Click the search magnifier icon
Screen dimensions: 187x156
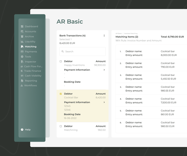pyautogui.click(x=62, y=51)
